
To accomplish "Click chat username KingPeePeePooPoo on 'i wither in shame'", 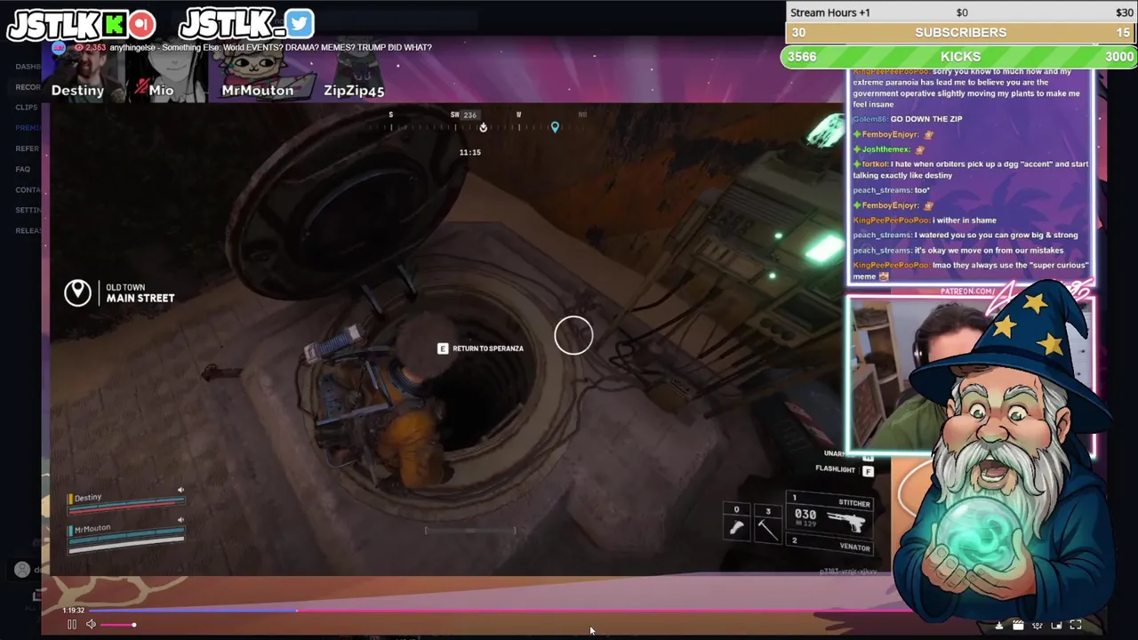I will coord(892,220).
